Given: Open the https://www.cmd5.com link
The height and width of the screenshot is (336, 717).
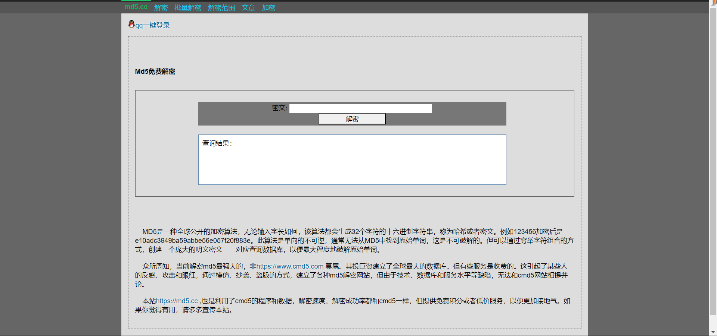Looking at the screenshot, I should (x=291, y=266).
